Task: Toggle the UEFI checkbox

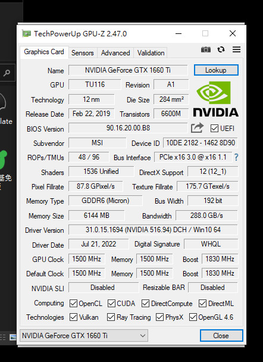Action: pos(214,129)
